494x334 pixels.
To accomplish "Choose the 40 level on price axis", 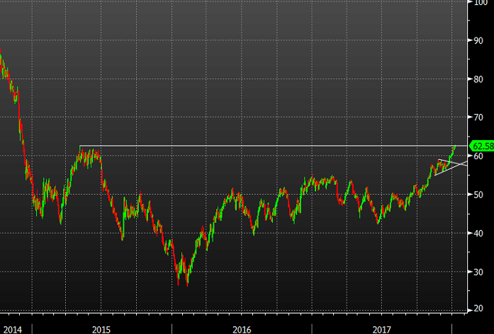I will [x=480, y=233].
